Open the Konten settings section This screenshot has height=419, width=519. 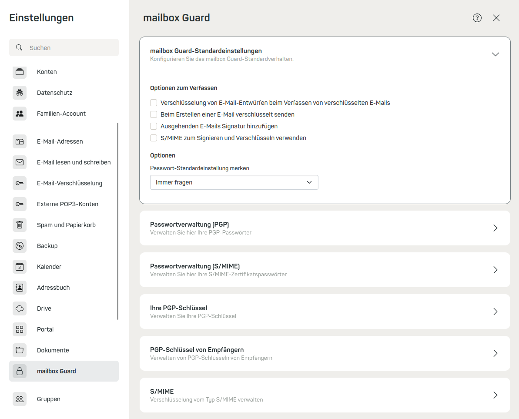(x=64, y=71)
